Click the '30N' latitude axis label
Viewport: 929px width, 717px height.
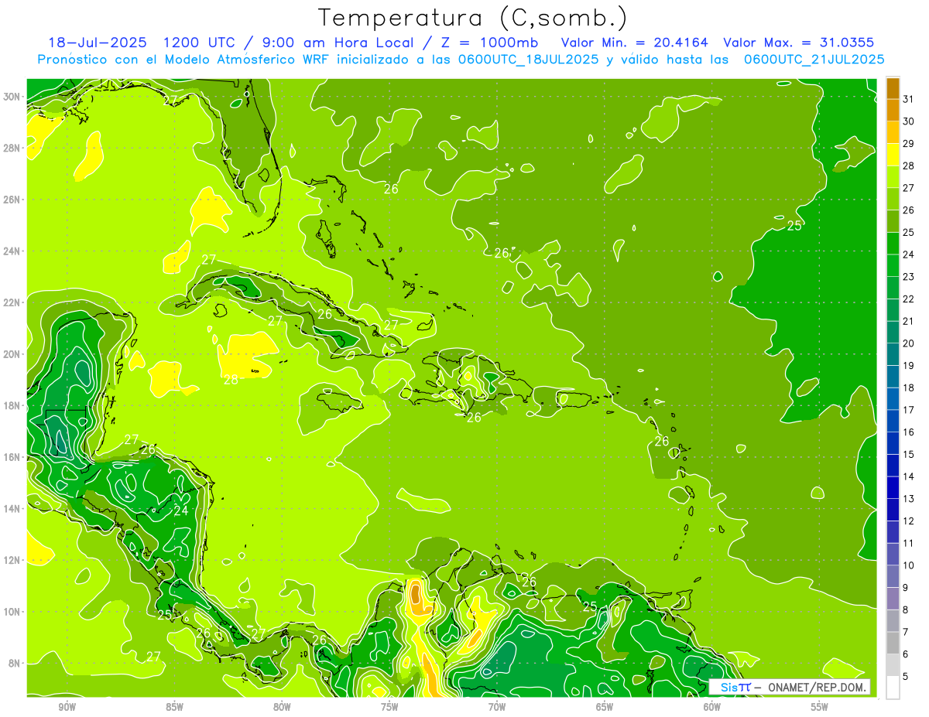(12, 97)
